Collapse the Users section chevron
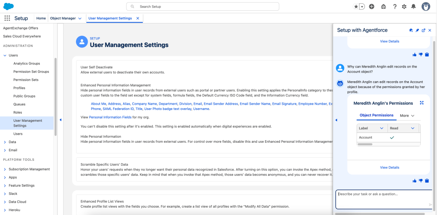Image resolution: width=437 pixels, height=215 pixels. pos(5,55)
